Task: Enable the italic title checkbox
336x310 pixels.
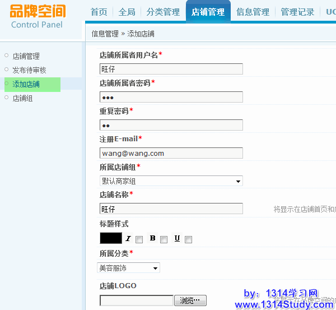Action: (x=139, y=239)
